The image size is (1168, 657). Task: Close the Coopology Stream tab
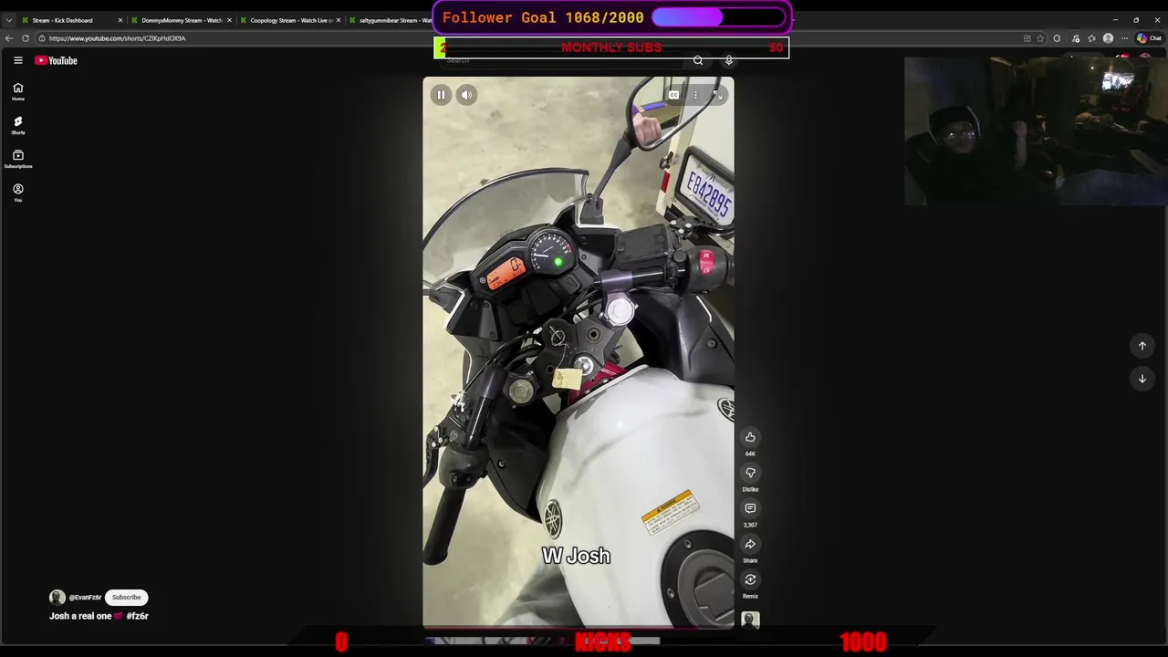339,20
